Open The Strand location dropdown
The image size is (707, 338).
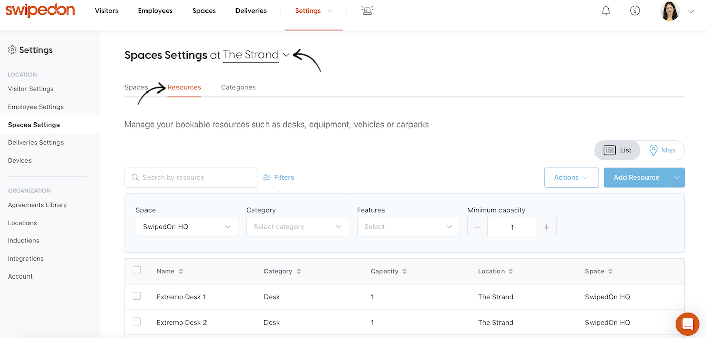pyautogui.click(x=256, y=55)
